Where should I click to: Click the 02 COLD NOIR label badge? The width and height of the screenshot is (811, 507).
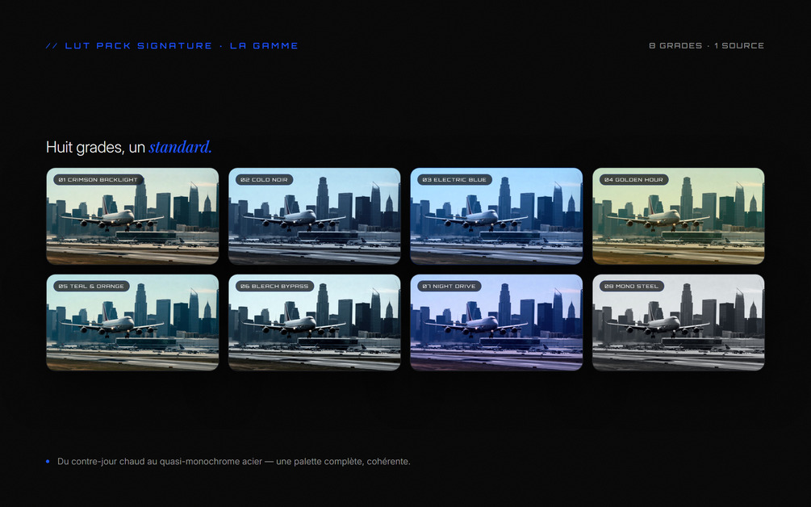(265, 179)
